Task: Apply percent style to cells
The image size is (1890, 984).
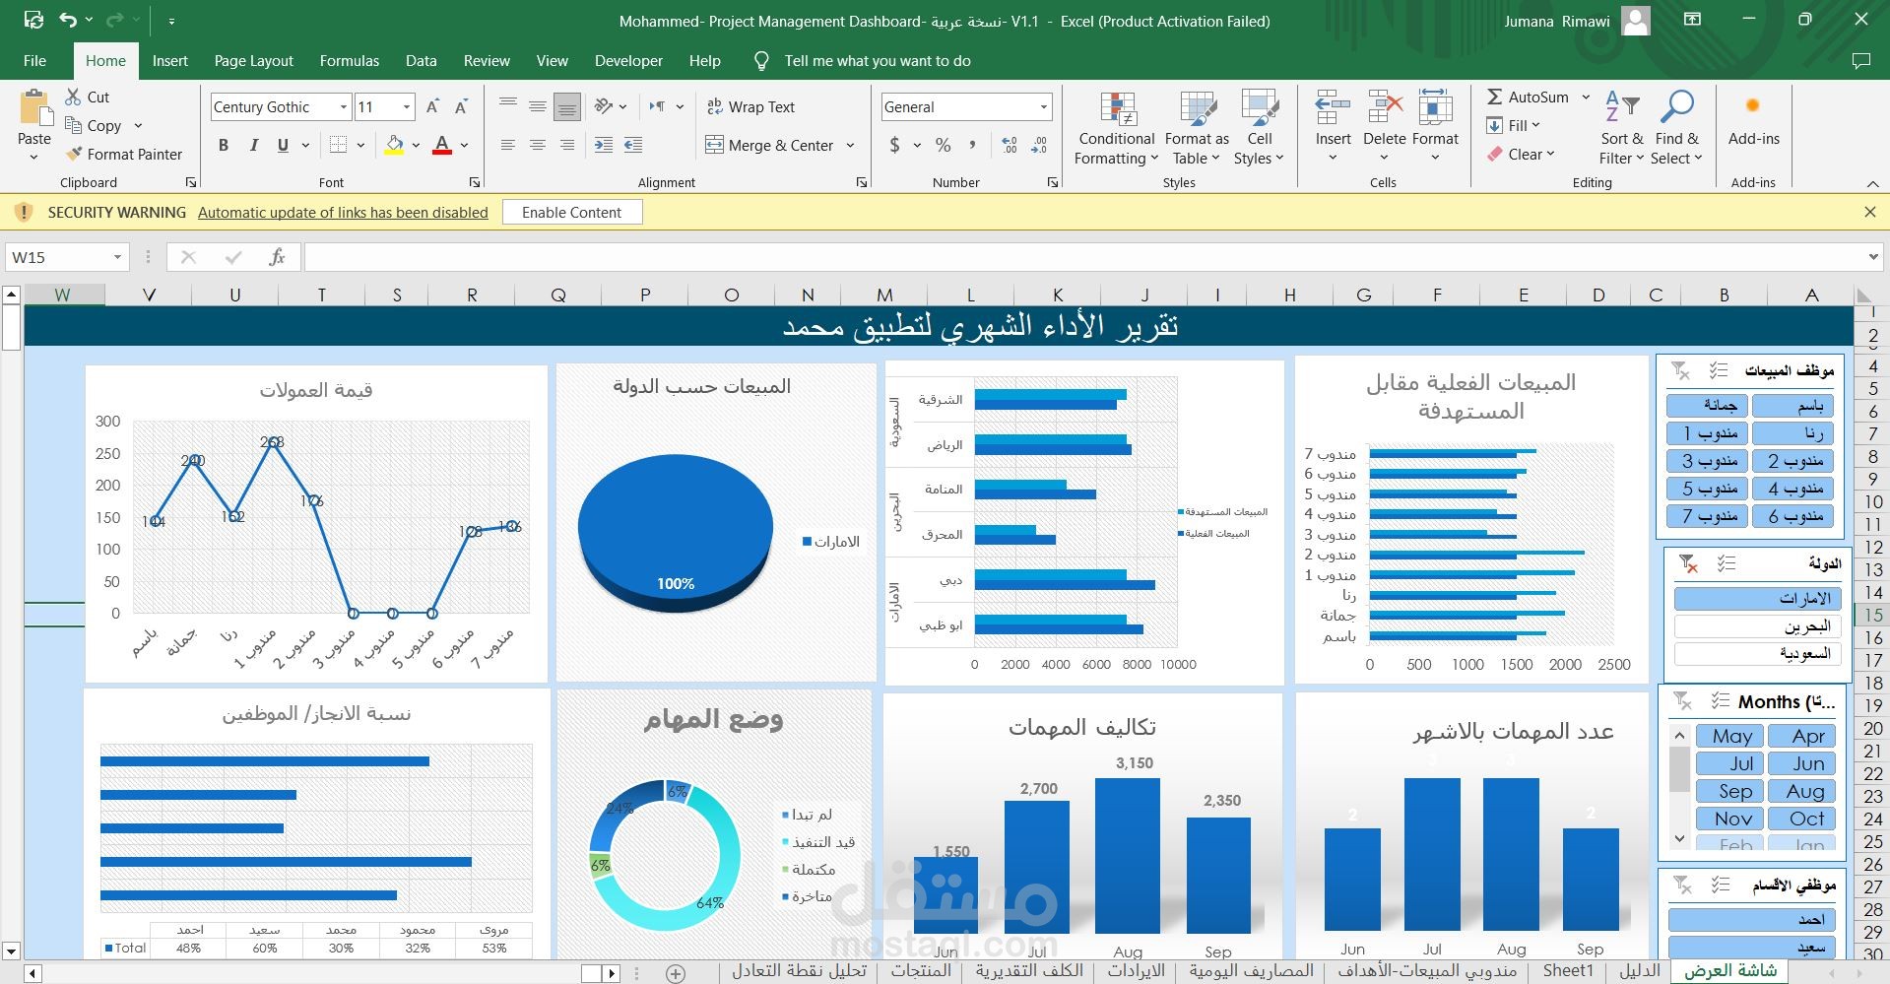Action: click(x=944, y=145)
